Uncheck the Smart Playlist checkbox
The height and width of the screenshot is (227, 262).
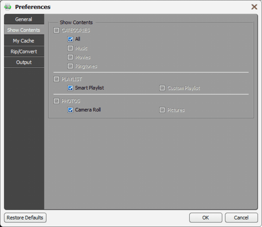pos(71,88)
